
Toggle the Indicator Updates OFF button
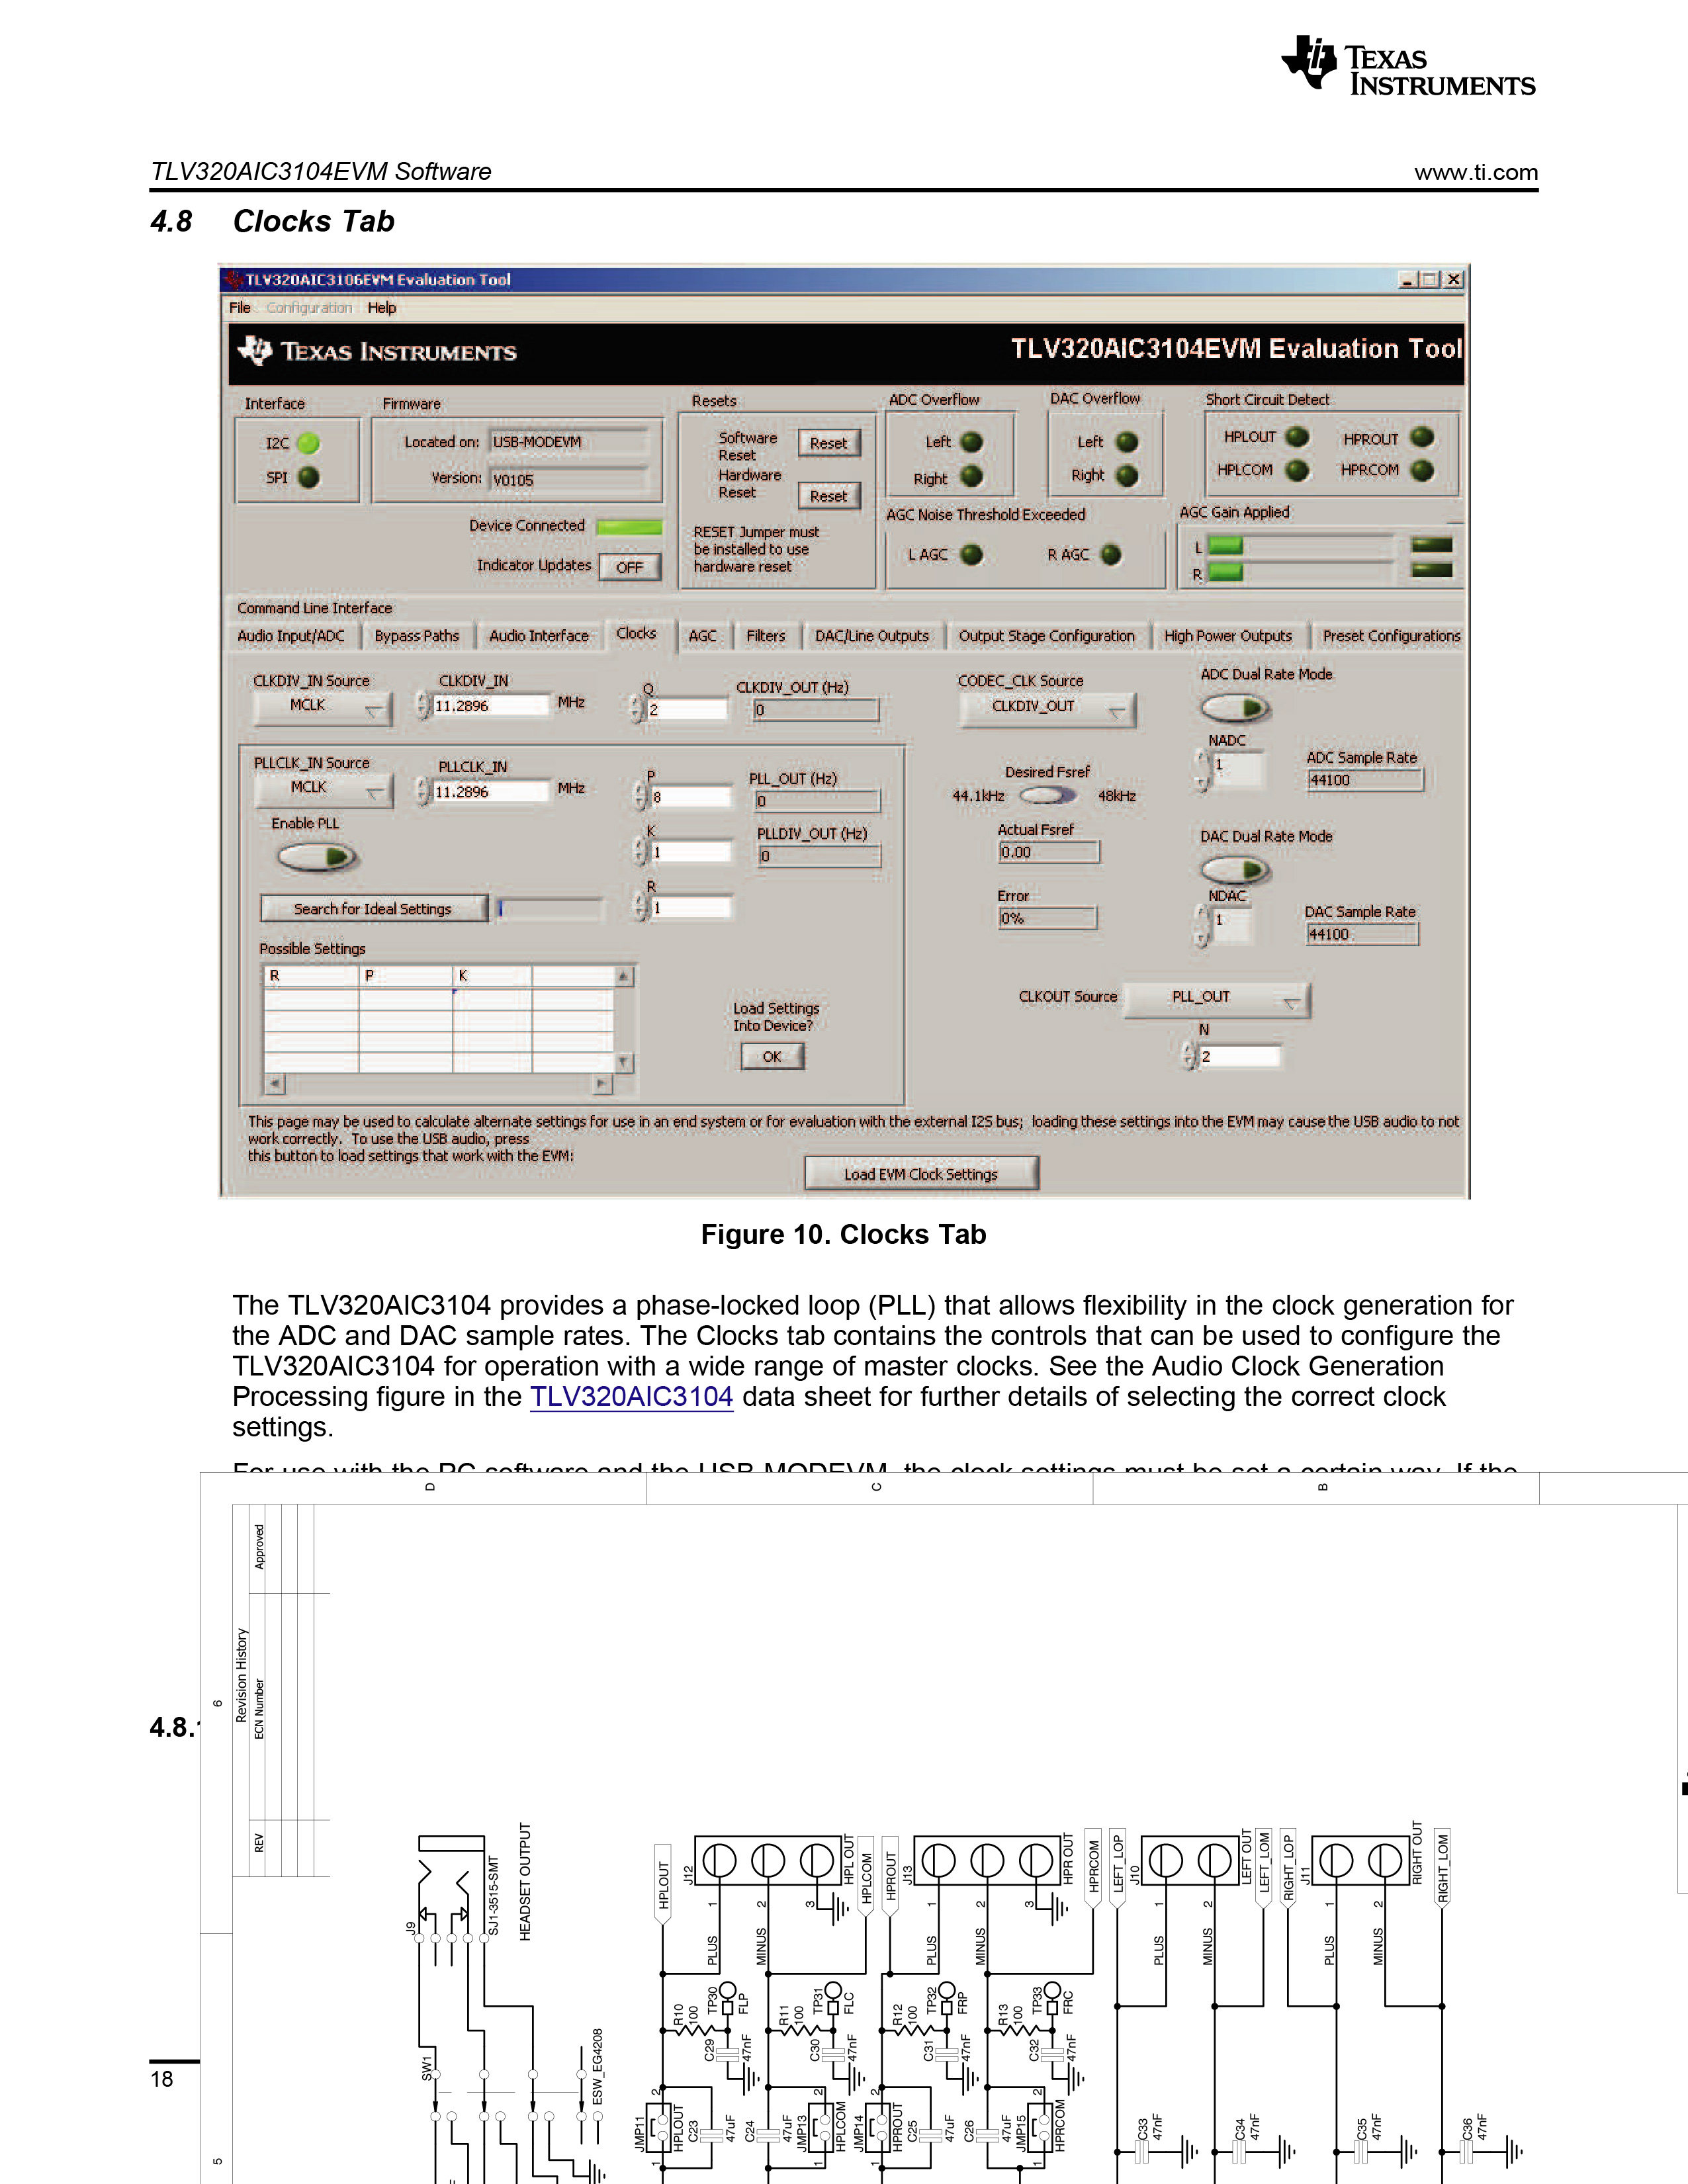pos(629,567)
